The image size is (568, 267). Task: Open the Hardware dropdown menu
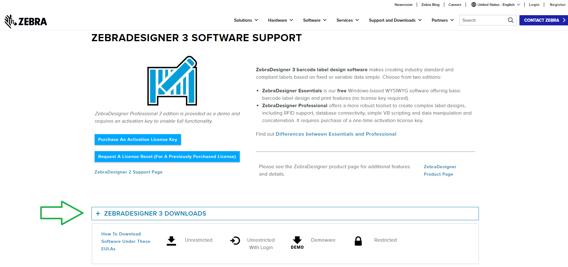click(280, 20)
